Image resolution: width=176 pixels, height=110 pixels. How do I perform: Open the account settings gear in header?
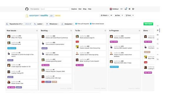click(130, 9)
